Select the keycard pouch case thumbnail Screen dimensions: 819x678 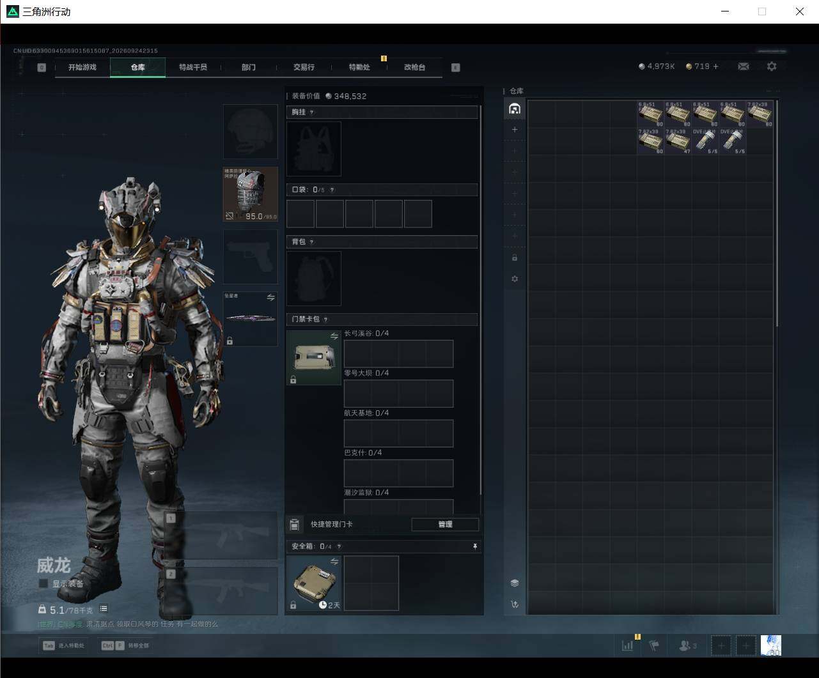point(313,357)
